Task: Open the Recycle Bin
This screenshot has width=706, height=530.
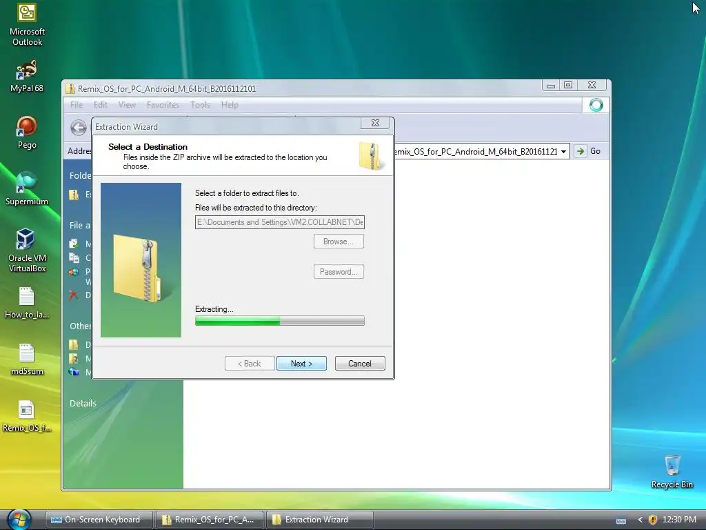Action: pos(672,471)
